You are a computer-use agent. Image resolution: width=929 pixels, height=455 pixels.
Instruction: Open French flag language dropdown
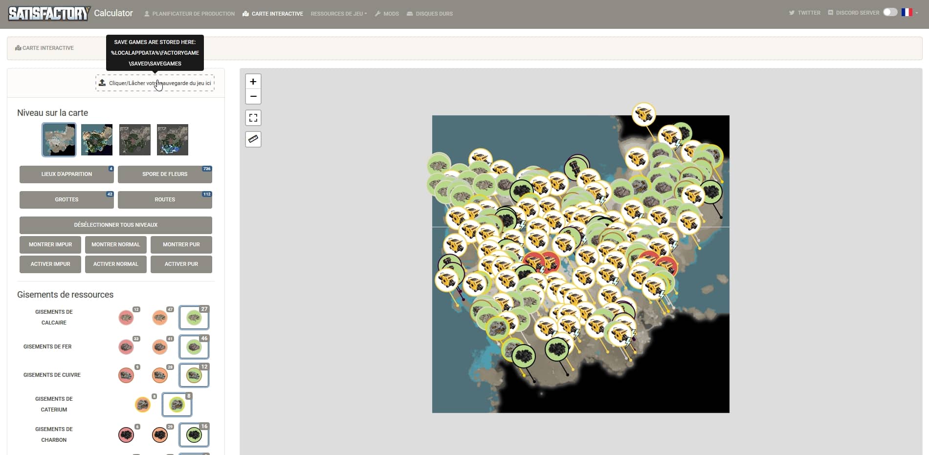tap(909, 12)
